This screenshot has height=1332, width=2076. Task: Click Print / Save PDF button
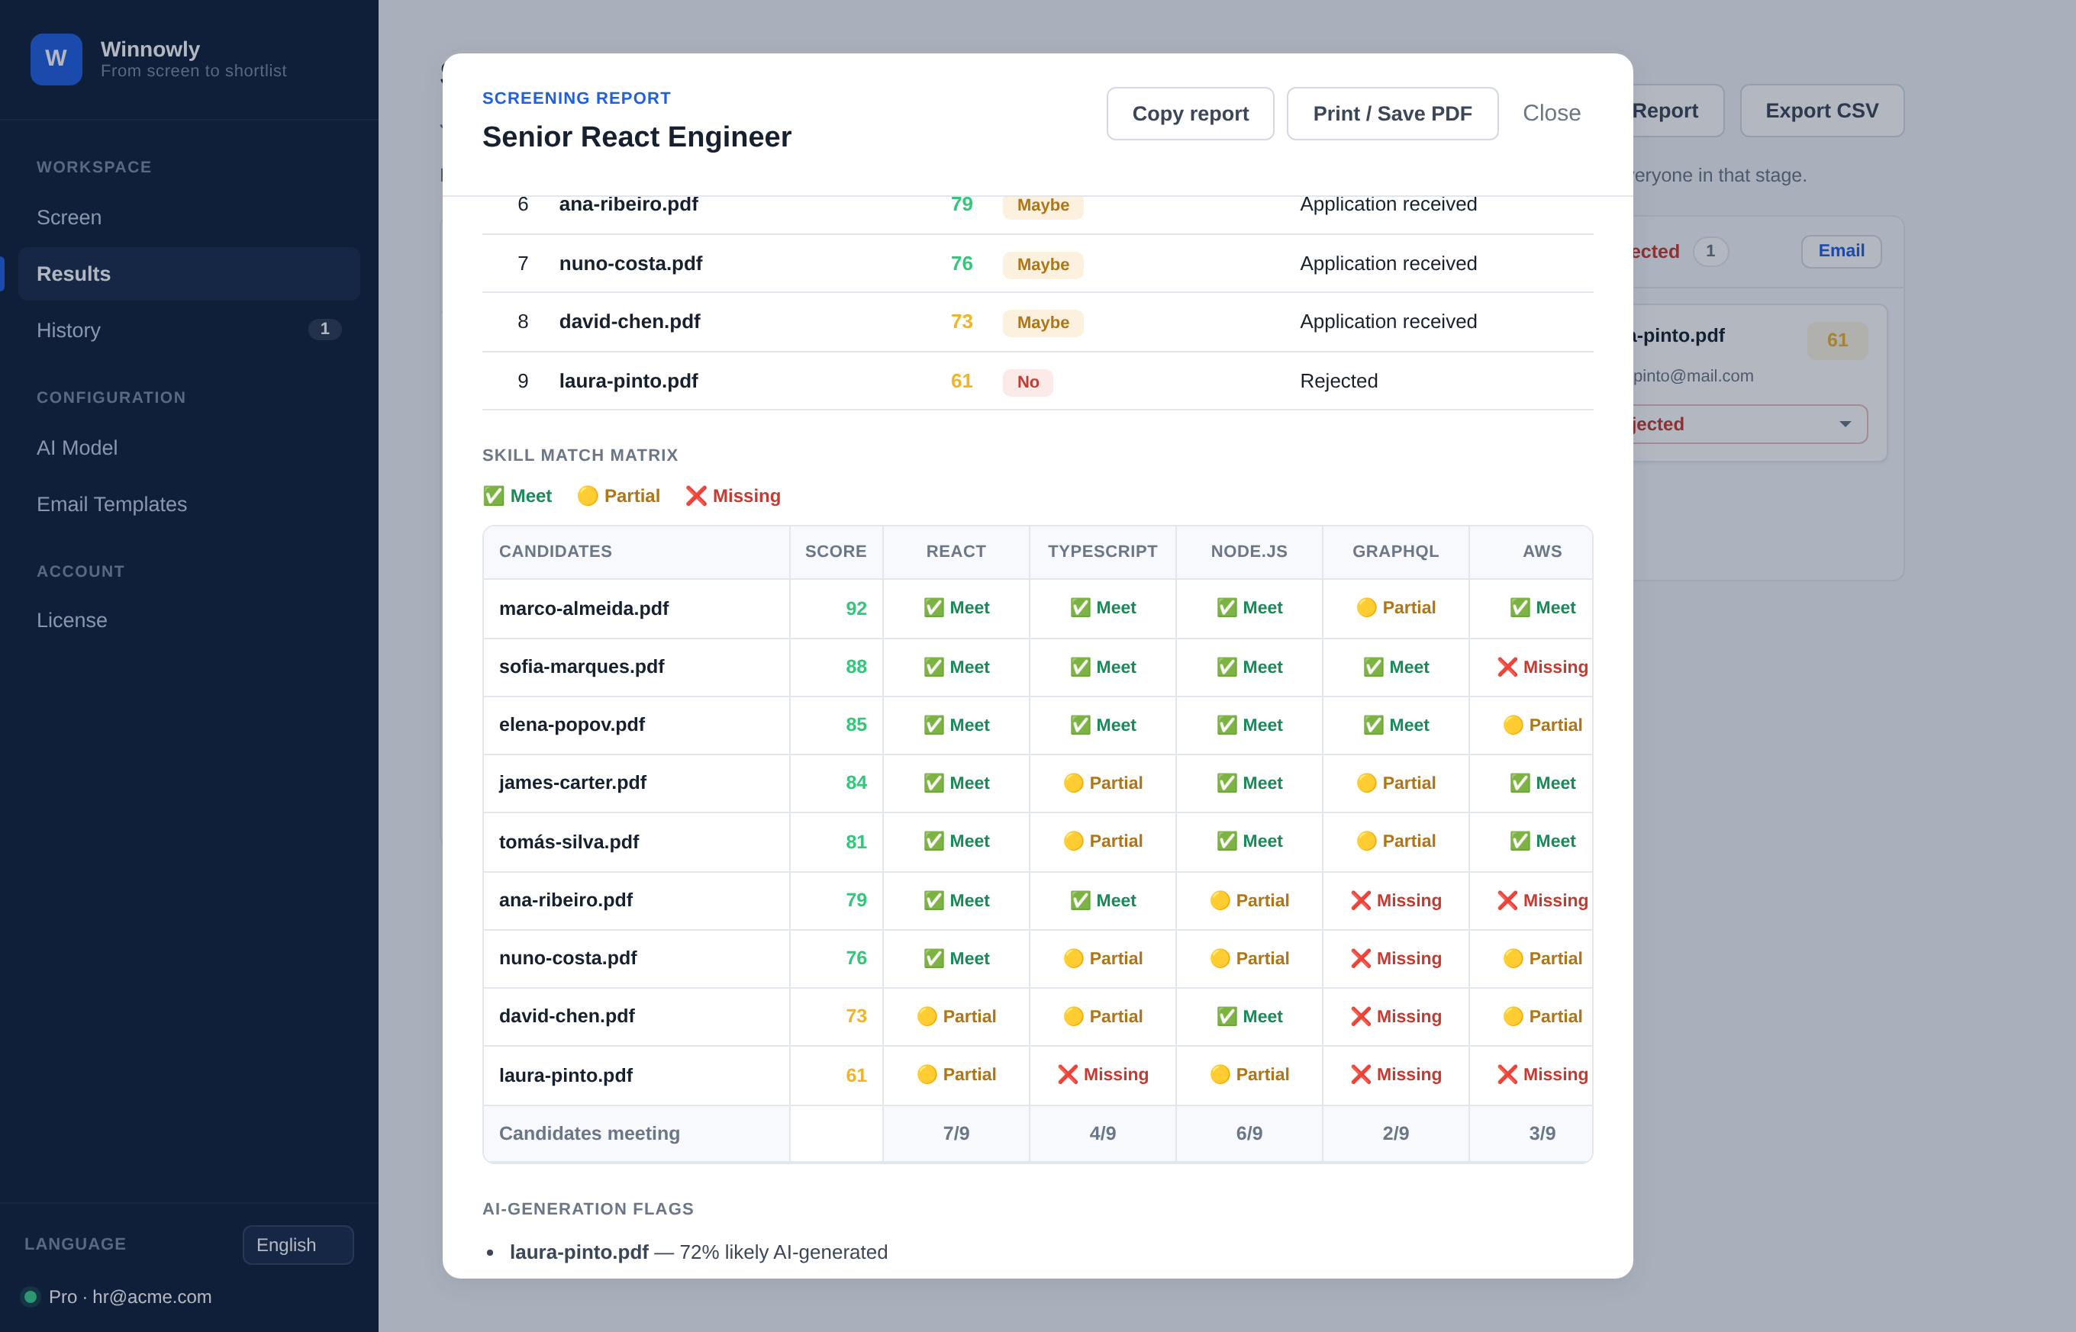coord(1391,114)
